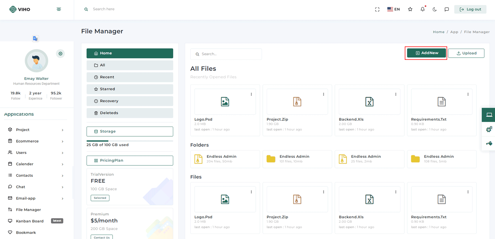Open the chat message icon in header

coord(447,9)
